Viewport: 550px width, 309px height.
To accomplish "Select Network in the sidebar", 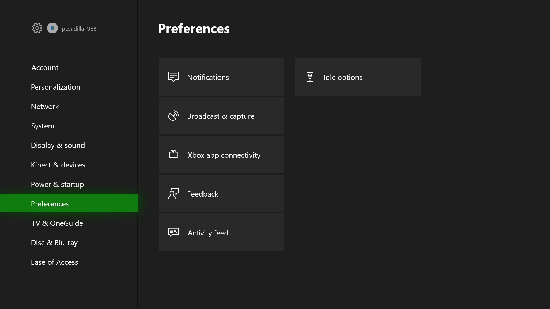I will pos(45,106).
